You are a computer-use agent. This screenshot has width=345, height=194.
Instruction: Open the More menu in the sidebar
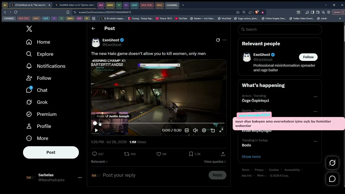[x=37, y=138]
